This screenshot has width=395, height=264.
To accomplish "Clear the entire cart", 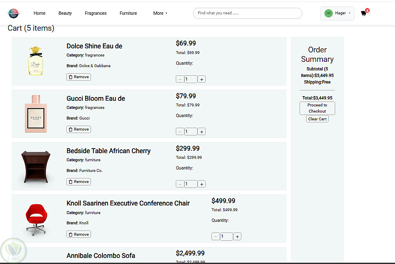I will [317, 119].
